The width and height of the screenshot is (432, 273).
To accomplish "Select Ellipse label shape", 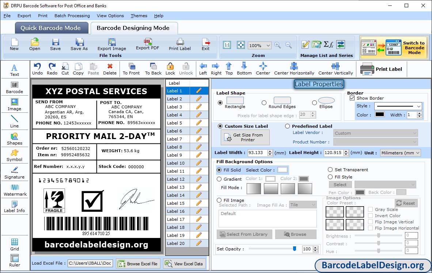I will coord(314,103).
